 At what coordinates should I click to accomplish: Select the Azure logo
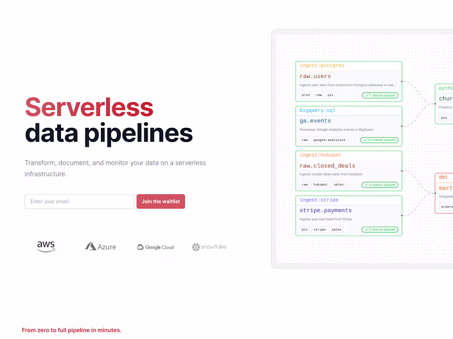click(100, 246)
